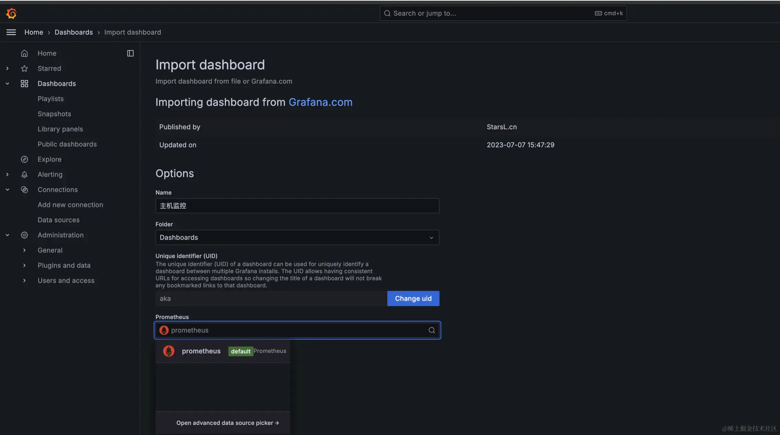Open Playlists in the sidebar
Viewport: 780px width, 435px height.
pos(51,99)
